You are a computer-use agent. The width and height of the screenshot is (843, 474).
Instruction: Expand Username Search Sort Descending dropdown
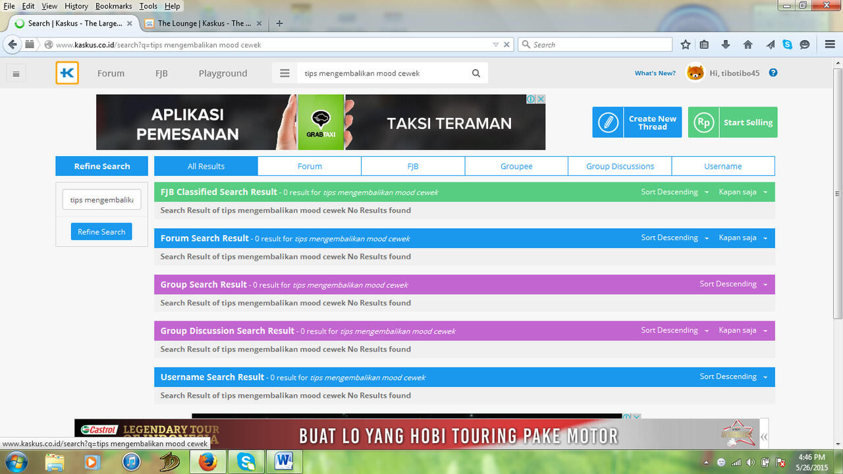tap(734, 377)
